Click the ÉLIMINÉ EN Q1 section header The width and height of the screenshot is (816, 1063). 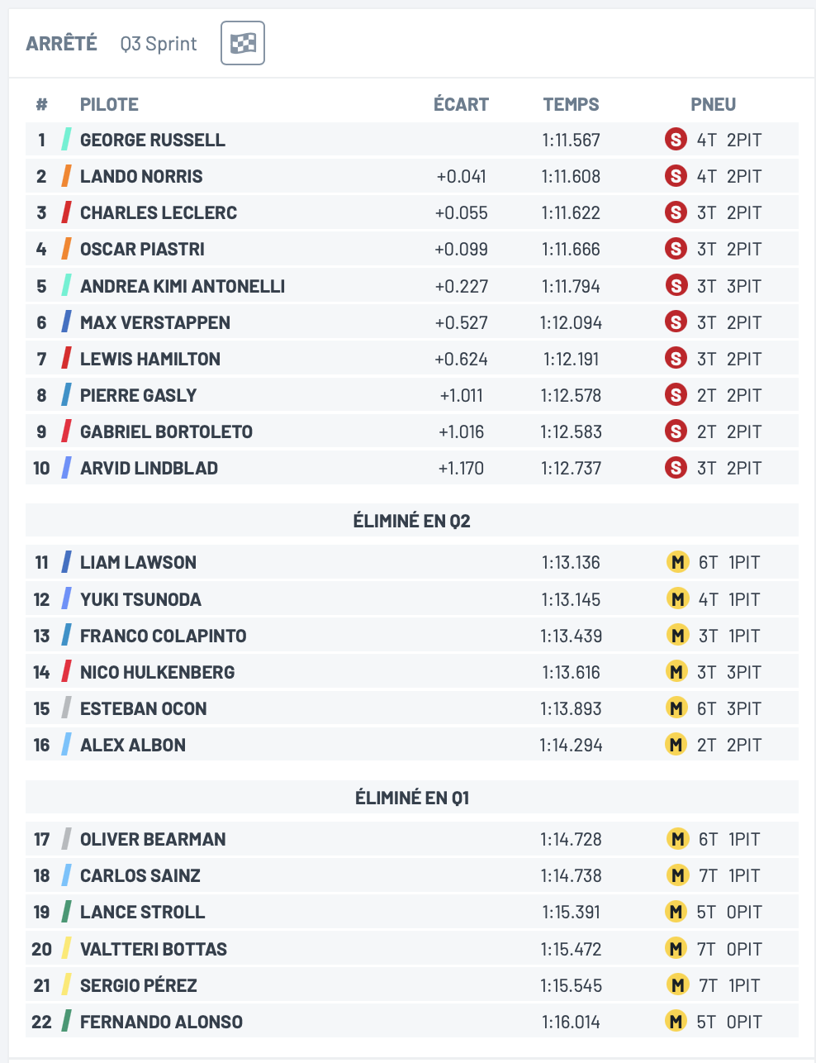click(412, 798)
